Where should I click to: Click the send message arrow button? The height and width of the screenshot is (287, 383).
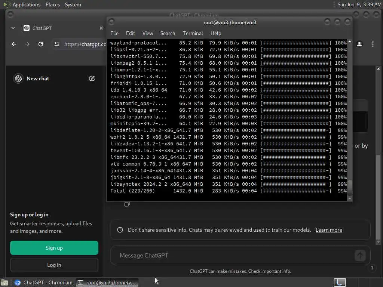click(360, 256)
